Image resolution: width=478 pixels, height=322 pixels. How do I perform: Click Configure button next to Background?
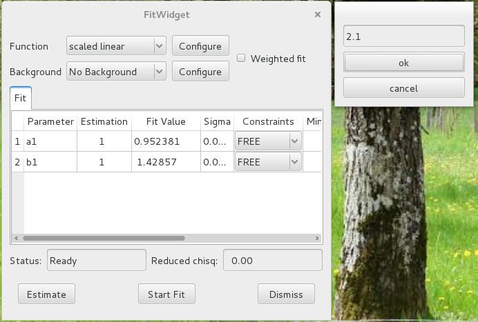click(x=200, y=72)
